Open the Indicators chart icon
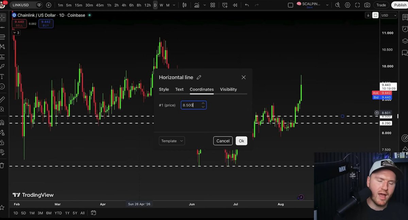This screenshot has height=220, width=408. click(197, 5)
